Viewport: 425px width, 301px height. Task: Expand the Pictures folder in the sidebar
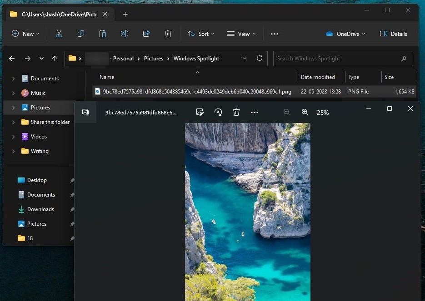tap(13, 107)
